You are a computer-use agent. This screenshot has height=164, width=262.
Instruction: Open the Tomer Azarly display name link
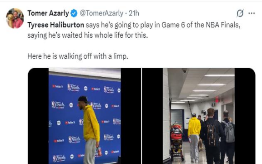tap(48, 13)
